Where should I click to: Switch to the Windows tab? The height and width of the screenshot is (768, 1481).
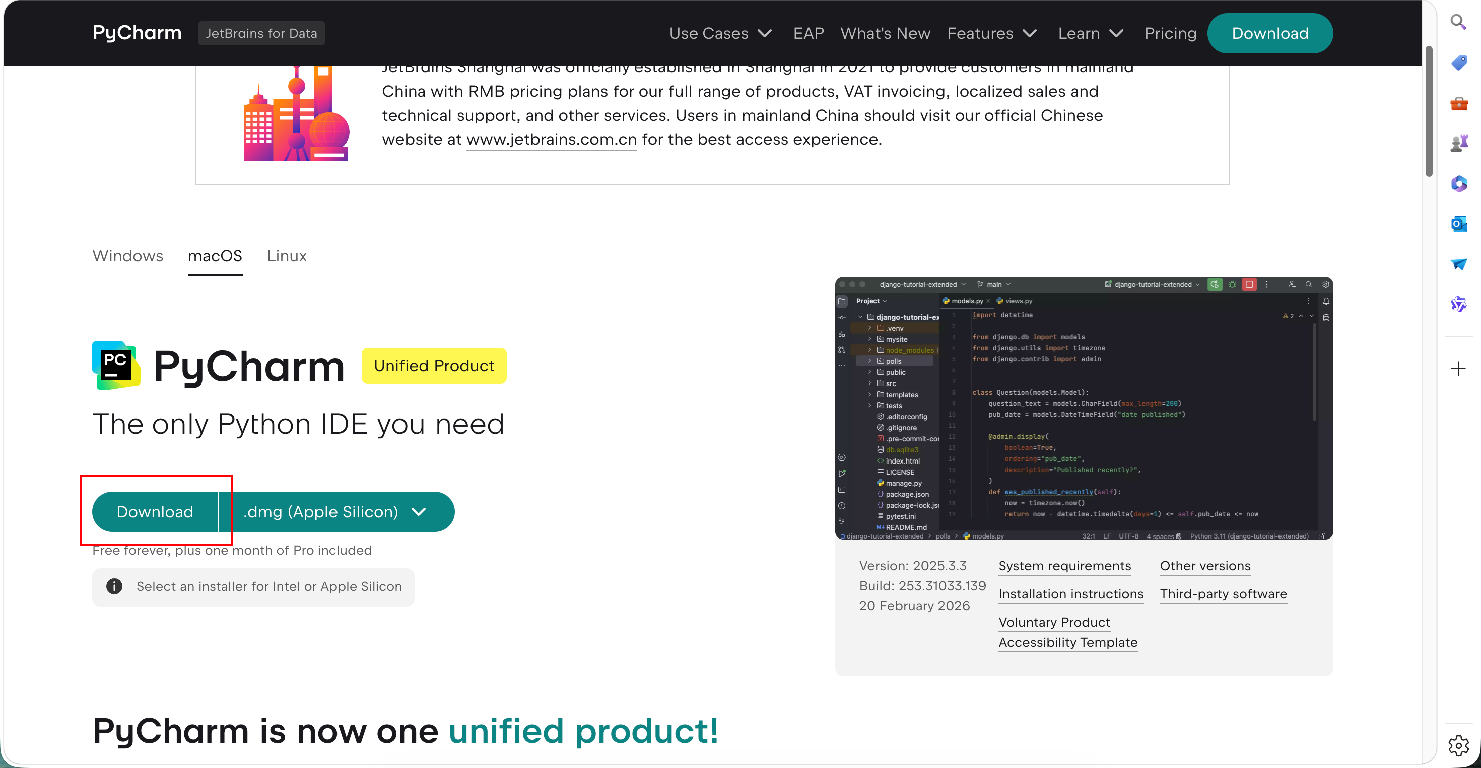pos(127,256)
